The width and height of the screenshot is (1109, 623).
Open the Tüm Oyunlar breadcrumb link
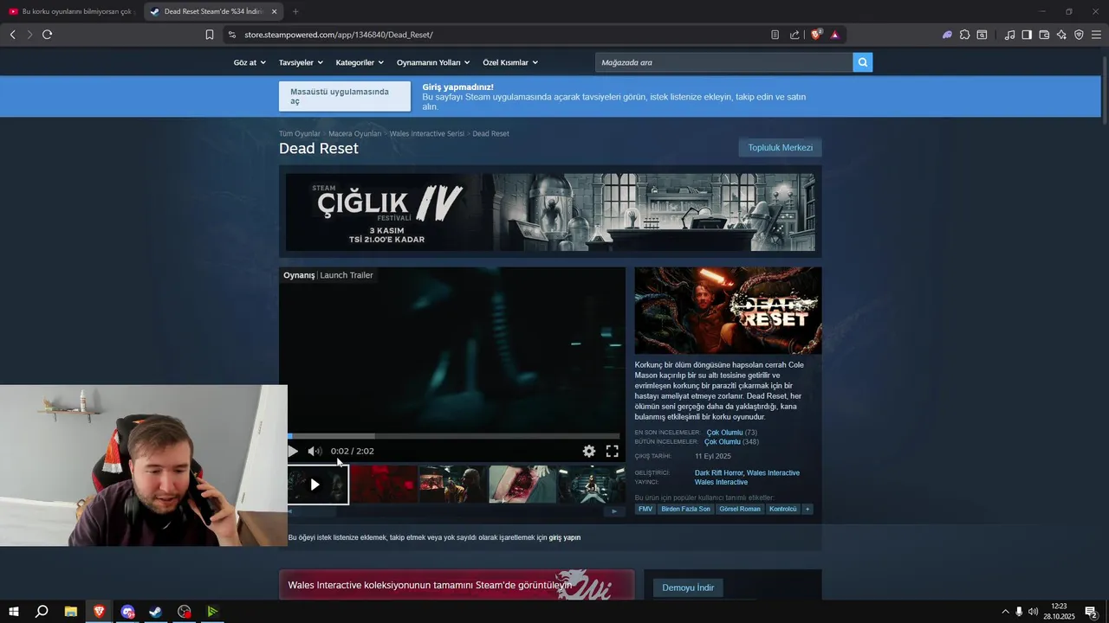(300, 133)
